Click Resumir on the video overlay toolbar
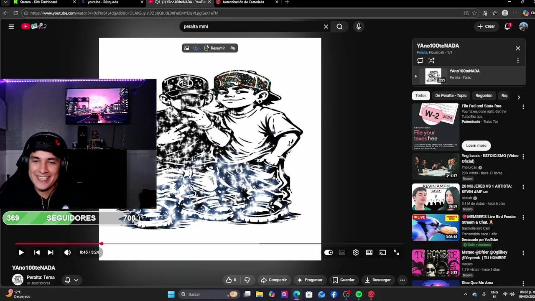The height and width of the screenshot is (301, 535). [x=214, y=48]
